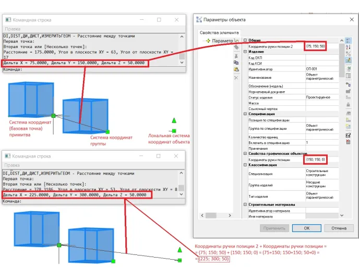359x280 pixels.
Task: Click the Позиция по спецификации row
Action: pos(293,120)
